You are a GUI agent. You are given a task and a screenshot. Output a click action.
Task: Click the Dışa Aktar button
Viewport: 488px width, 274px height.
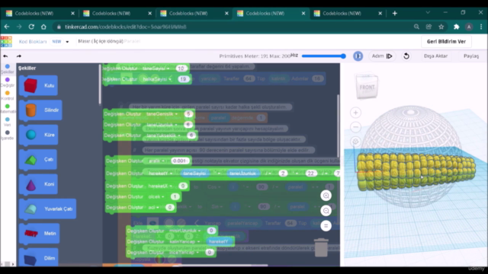(x=435, y=56)
